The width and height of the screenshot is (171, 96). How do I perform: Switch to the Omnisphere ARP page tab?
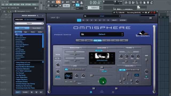point(124,40)
